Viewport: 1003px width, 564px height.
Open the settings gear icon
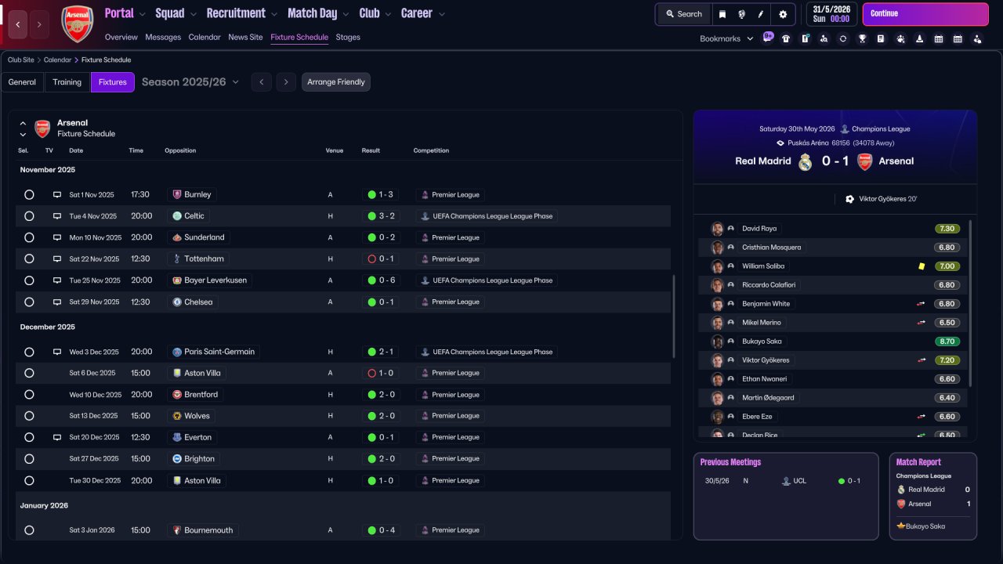click(x=783, y=14)
